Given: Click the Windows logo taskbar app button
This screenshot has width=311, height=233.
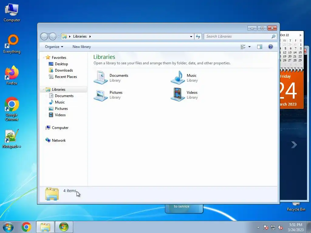Looking at the screenshot, I should pyautogui.click(x=64, y=227).
